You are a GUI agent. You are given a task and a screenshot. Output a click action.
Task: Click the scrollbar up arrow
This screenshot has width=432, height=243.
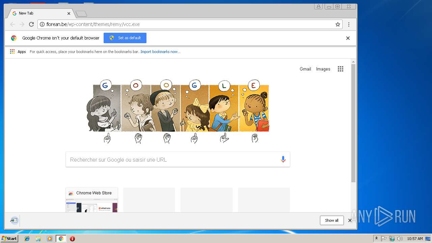[353, 61]
